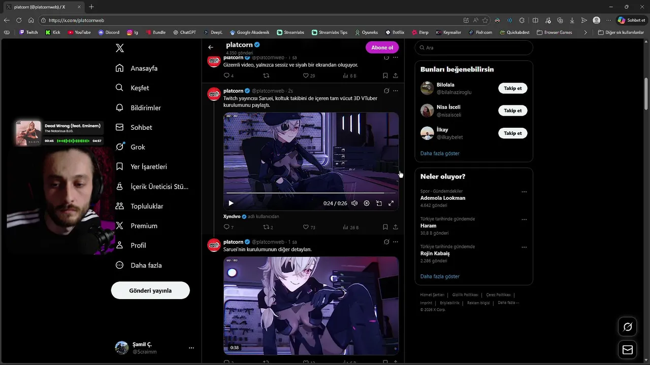Open Grok floating button bottom right

pyautogui.click(x=628, y=327)
